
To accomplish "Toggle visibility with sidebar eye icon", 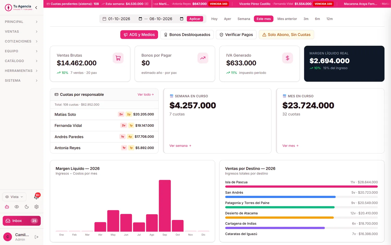I will pyautogui.click(x=17, y=207).
